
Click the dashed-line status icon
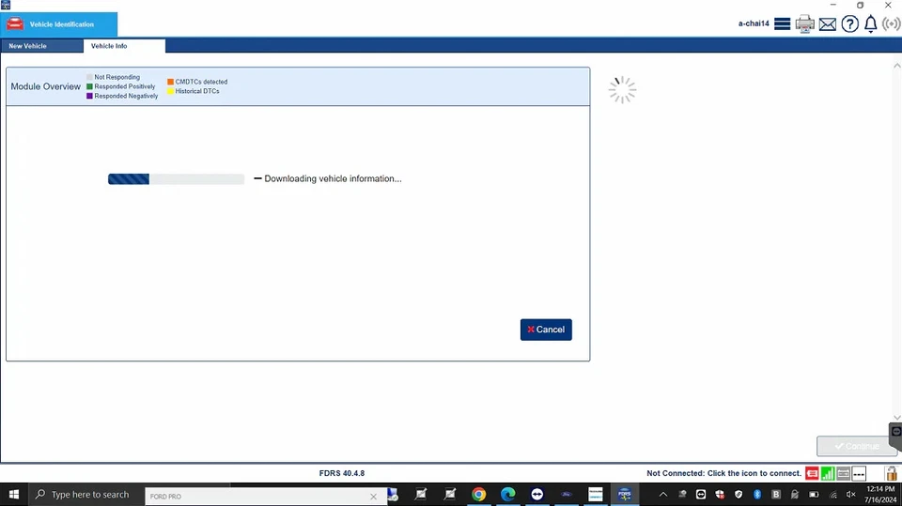[859, 473]
